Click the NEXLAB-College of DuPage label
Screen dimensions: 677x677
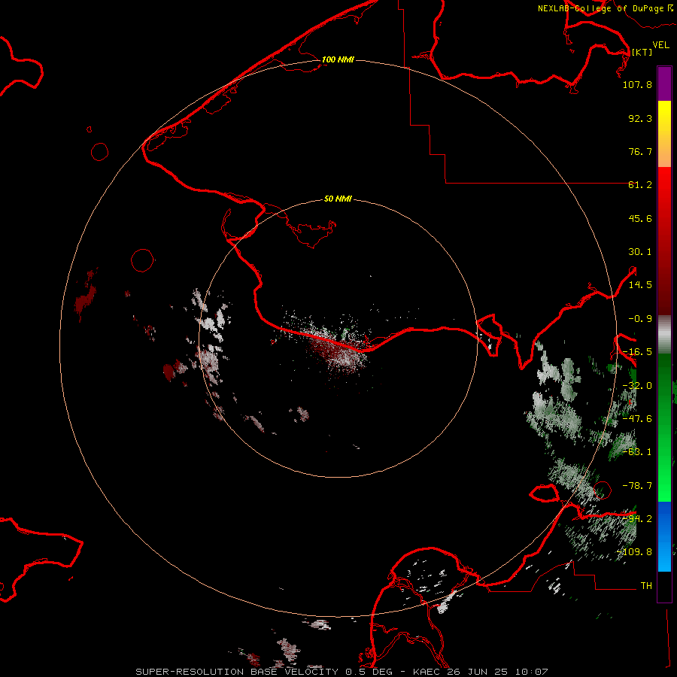(601, 8)
